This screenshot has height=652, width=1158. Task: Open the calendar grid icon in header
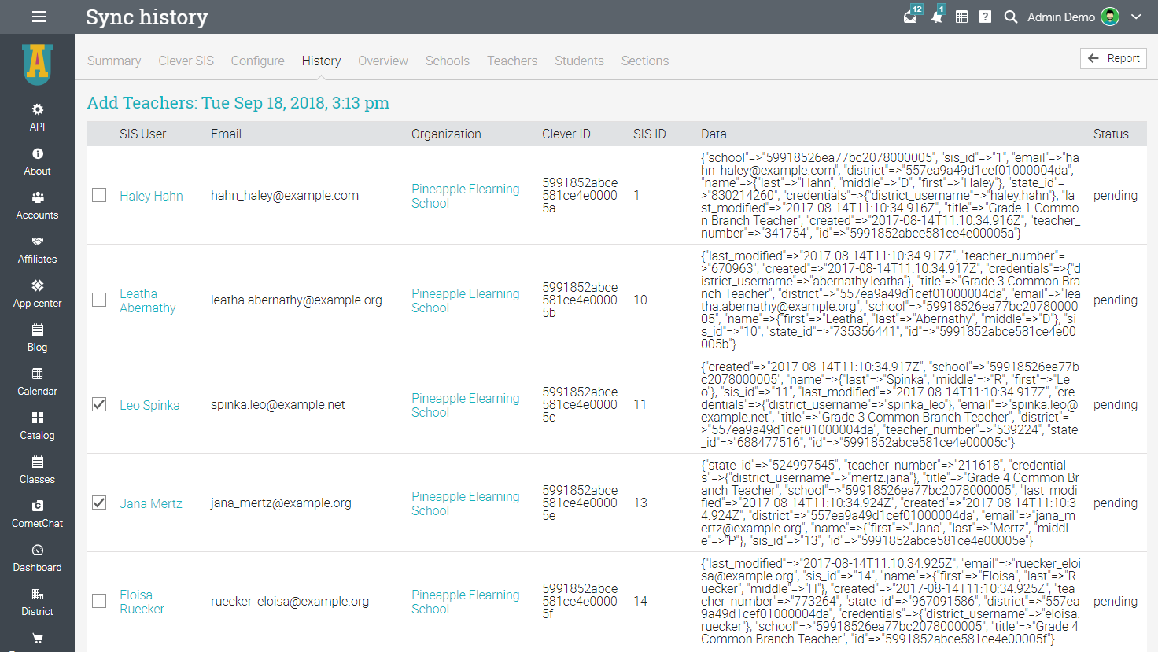coord(961,17)
